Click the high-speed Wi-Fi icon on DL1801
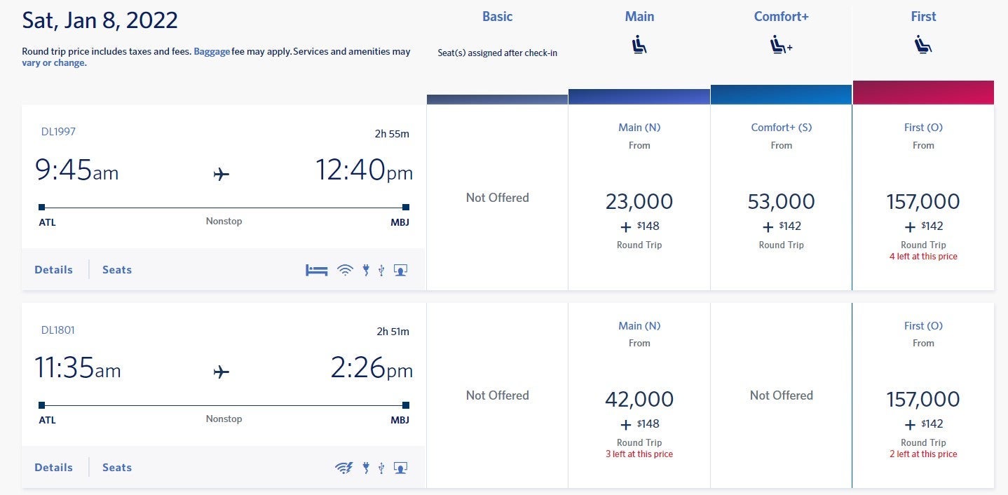 point(344,468)
